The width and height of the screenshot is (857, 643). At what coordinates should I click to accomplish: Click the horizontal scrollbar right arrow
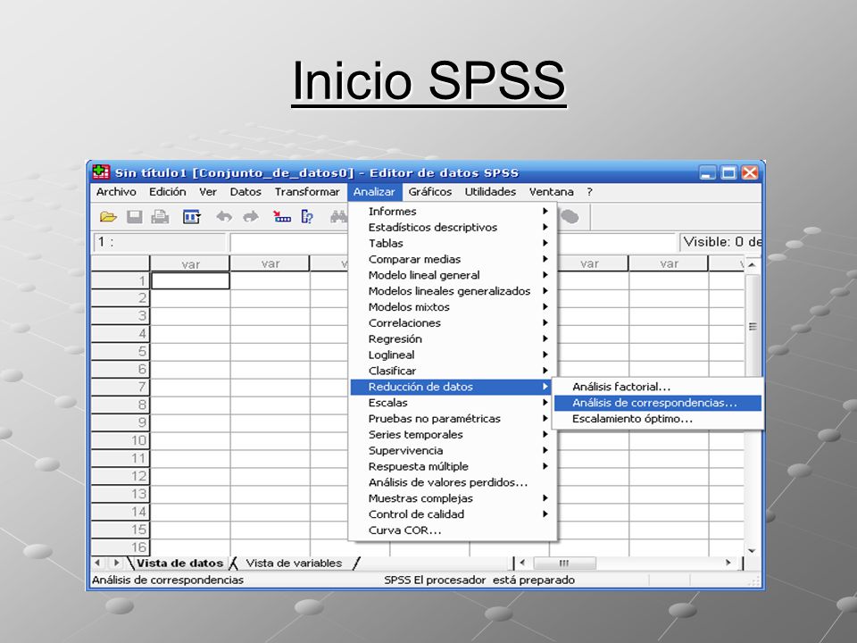728,563
